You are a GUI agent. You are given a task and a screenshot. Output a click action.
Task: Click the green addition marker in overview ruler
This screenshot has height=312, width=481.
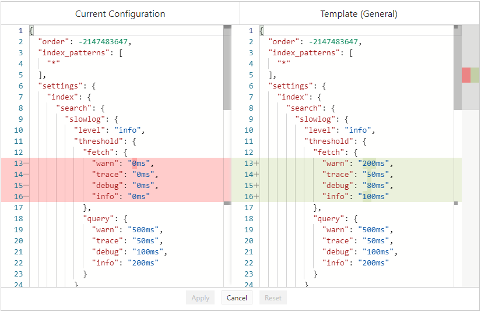475,75
